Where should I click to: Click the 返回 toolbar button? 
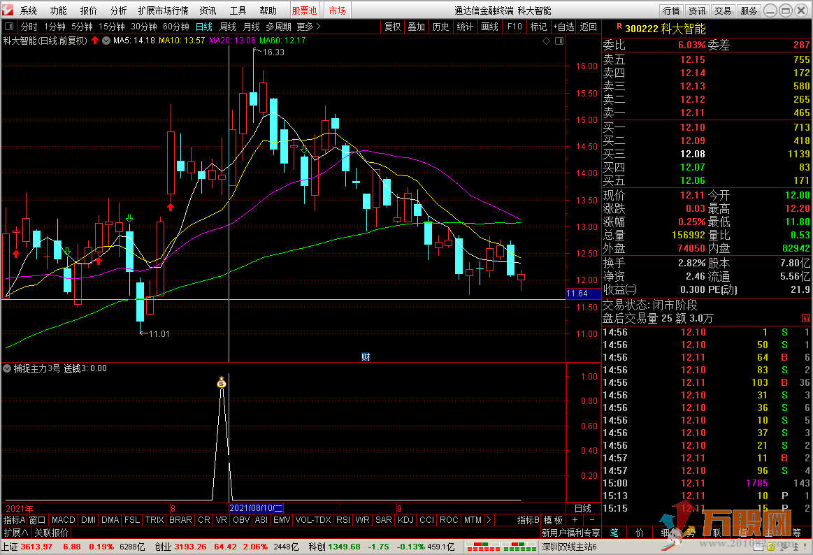tap(589, 27)
